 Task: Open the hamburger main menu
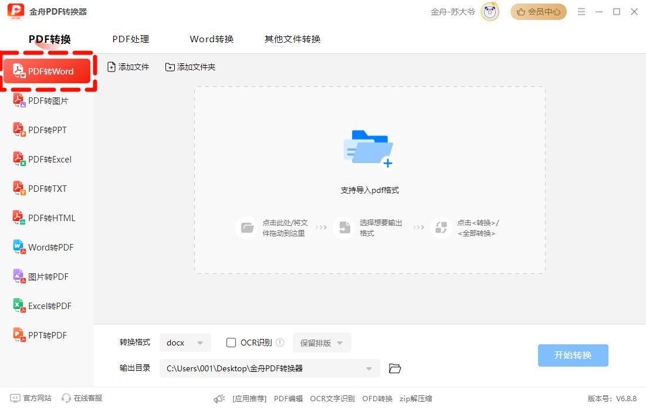(x=581, y=12)
